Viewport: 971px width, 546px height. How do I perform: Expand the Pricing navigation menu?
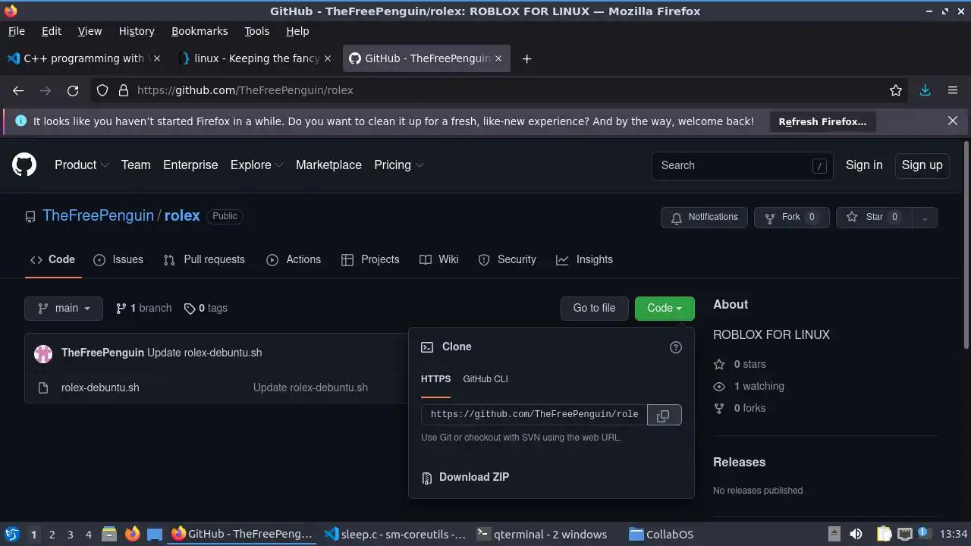pos(398,165)
